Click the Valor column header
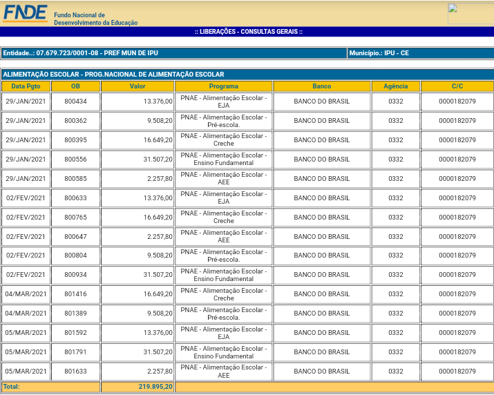This screenshot has width=494, height=395. pos(137,86)
